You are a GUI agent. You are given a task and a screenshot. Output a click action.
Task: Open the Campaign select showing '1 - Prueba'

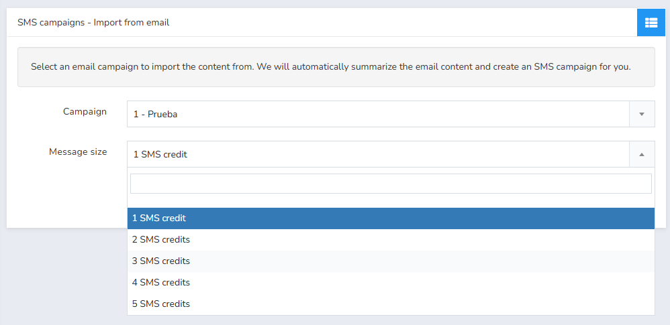click(x=391, y=114)
